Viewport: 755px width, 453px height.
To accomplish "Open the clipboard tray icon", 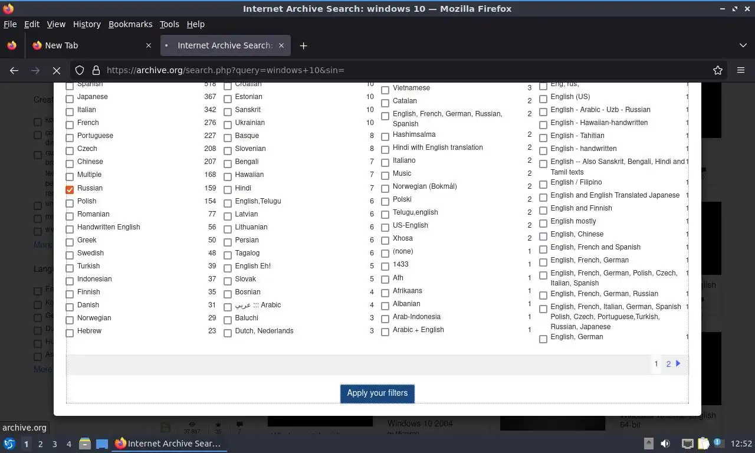I will tap(703, 444).
